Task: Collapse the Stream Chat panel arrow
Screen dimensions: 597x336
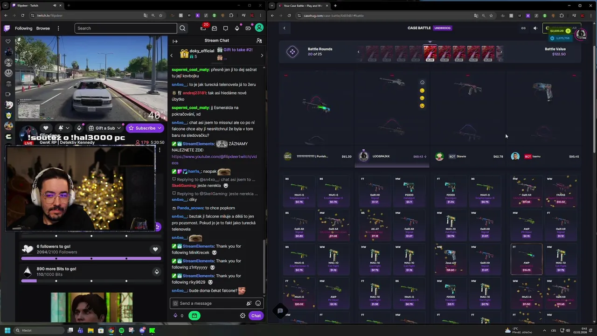Action: (175, 41)
